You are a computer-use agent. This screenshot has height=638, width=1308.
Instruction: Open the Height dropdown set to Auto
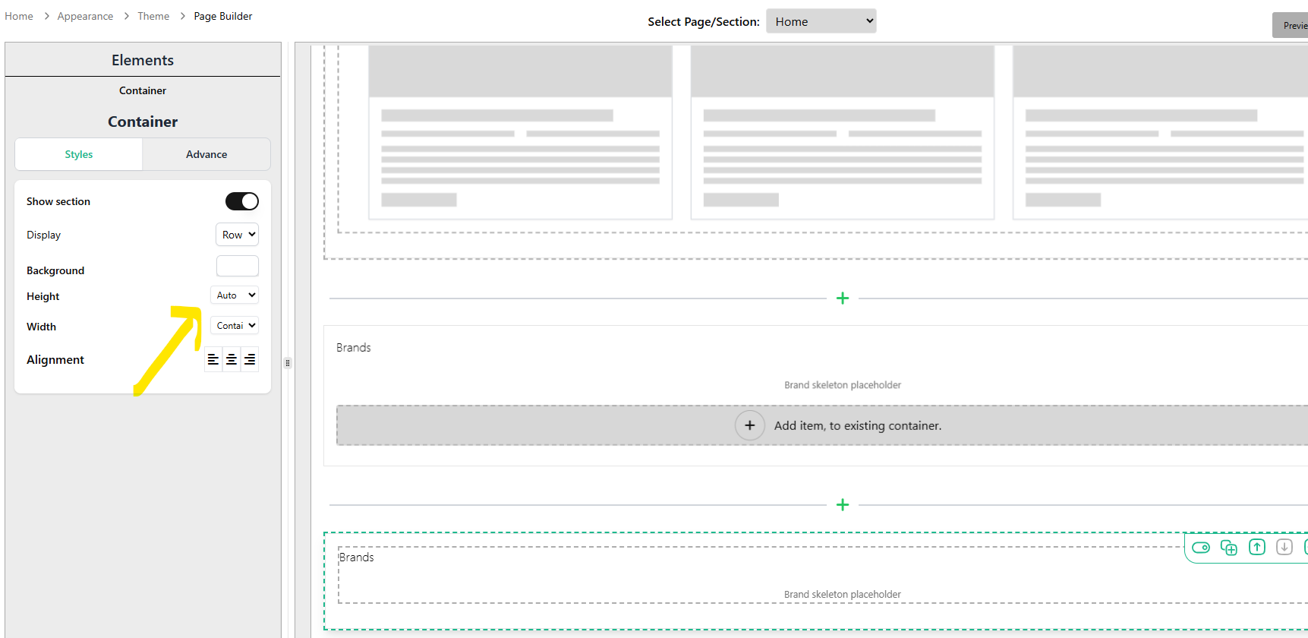pyautogui.click(x=235, y=295)
